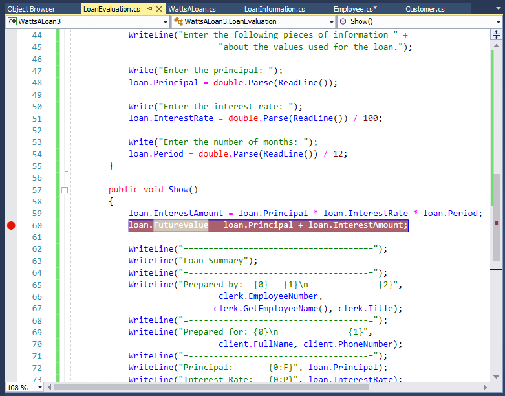Click line number 72
The width and height of the screenshot is (505, 396).
pos(37,368)
